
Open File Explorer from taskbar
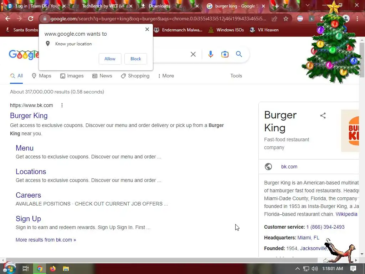point(66,269)
